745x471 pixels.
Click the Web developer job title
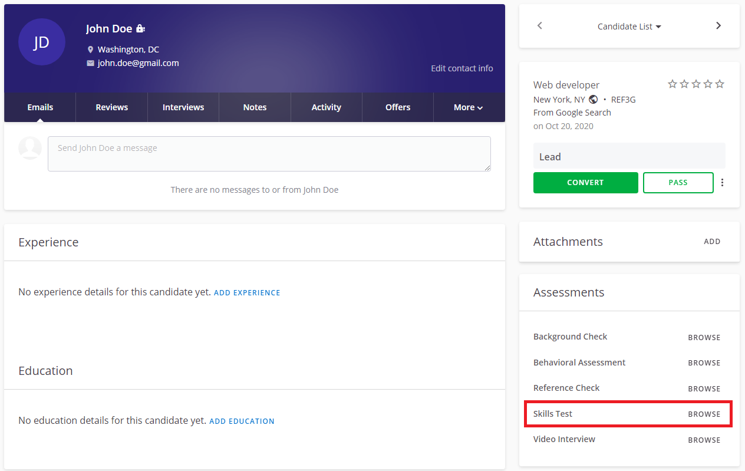pyautogui.click(x=566, y=85)
